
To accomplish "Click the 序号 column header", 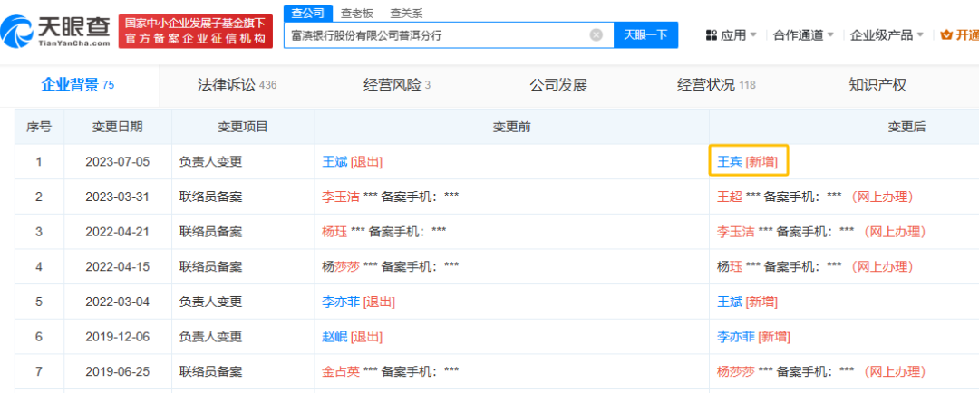I will (x=39, y=127).
